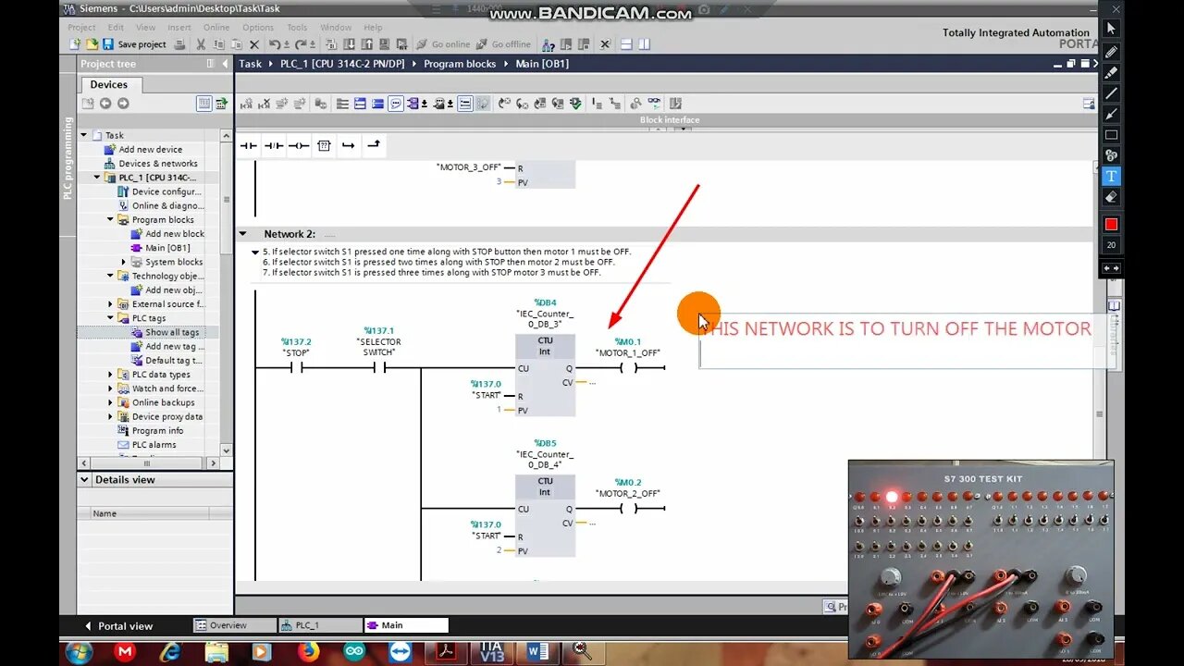Click the "MOTOR_1_OFF" coil
This screenshot has width=1184, height=666.
point(628,368)
